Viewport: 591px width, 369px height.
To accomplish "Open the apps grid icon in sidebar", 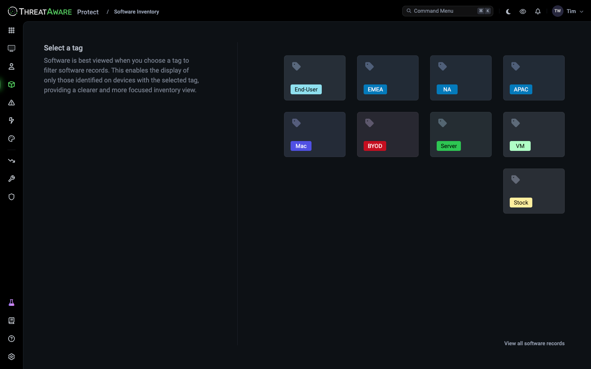I will pos(11,30).
